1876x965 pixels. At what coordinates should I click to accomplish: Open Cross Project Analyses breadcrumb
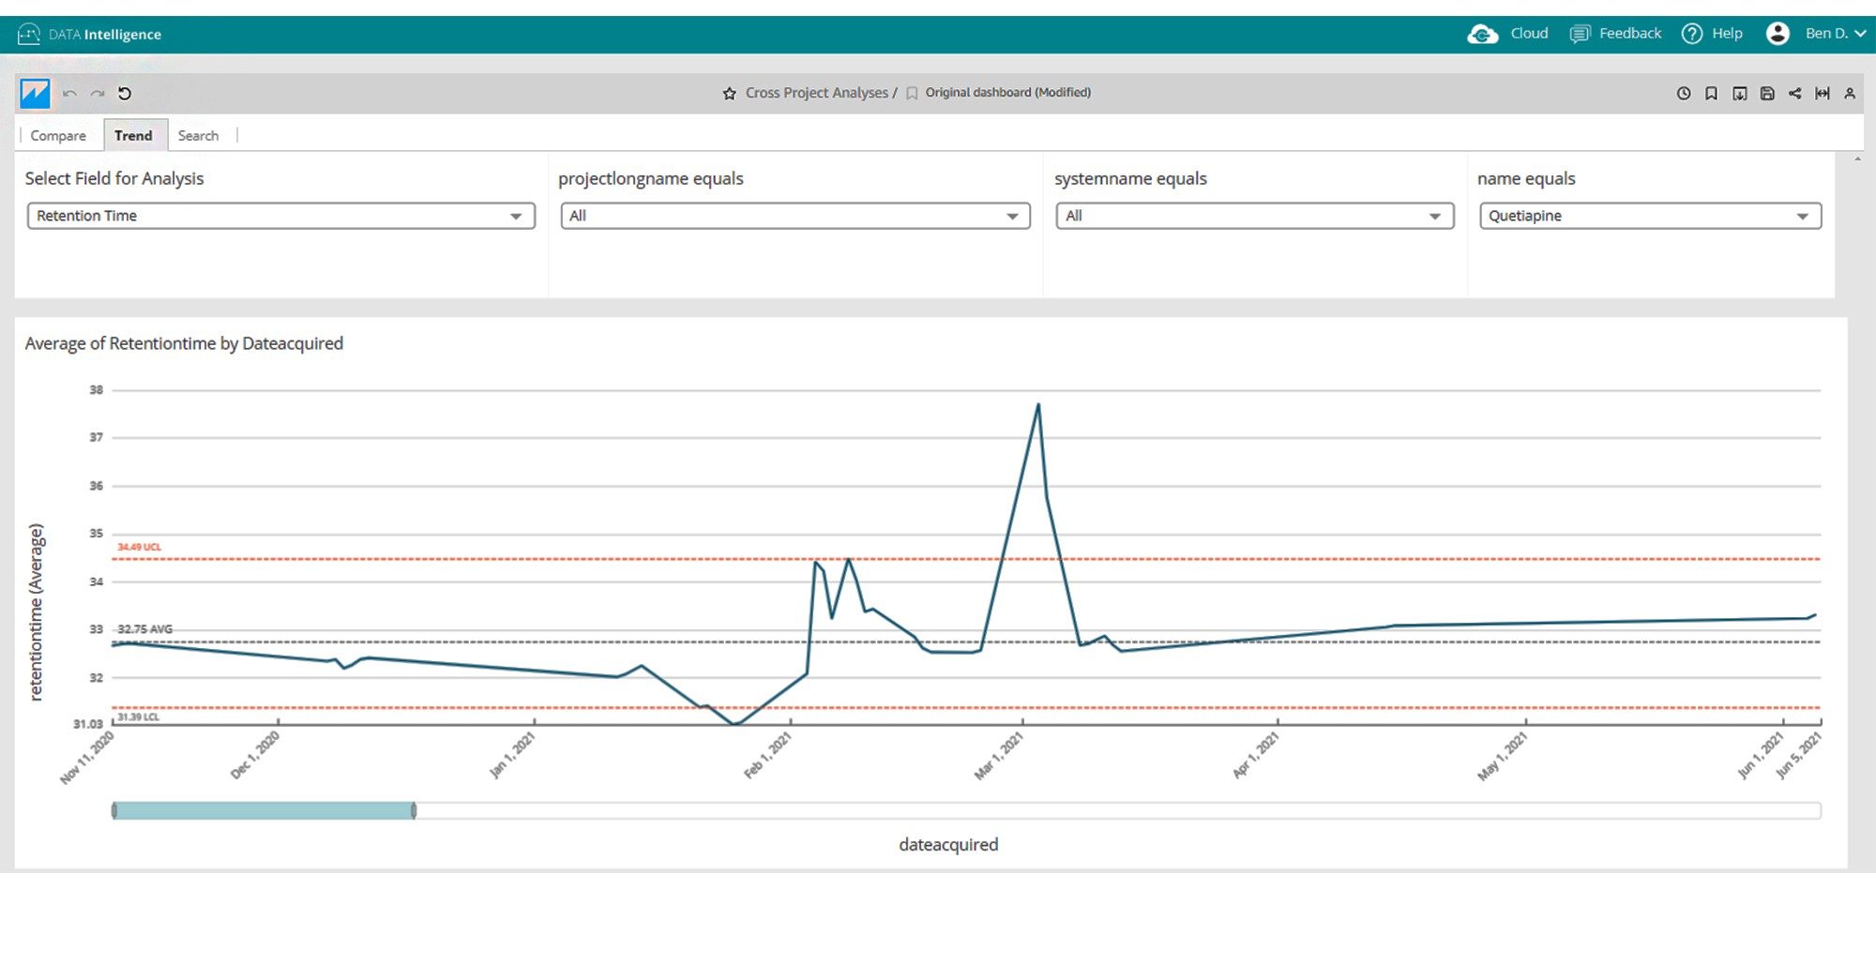[816, 93]
